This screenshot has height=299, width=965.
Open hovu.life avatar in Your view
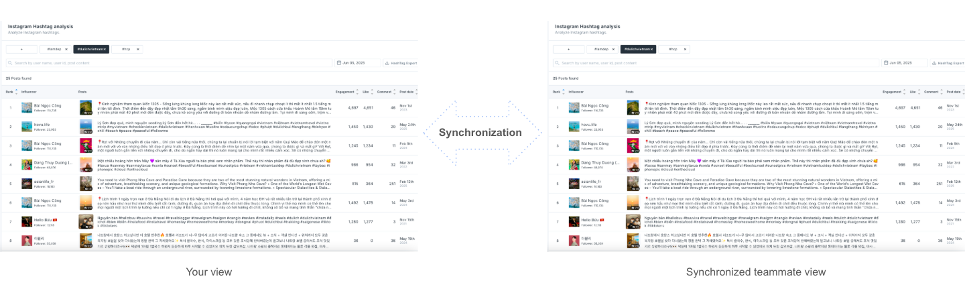click(27, 126)
